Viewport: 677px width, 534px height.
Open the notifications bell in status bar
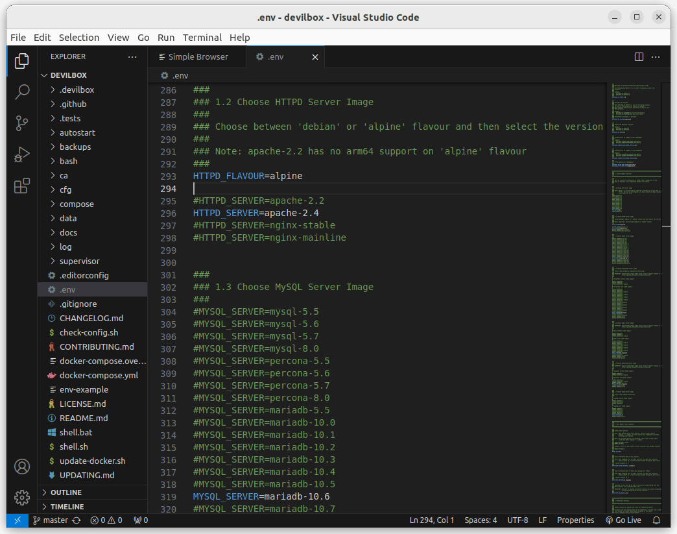656,520
